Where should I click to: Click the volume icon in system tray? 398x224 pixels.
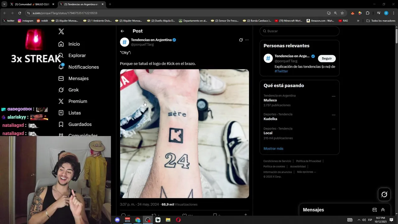pos(364,220)
